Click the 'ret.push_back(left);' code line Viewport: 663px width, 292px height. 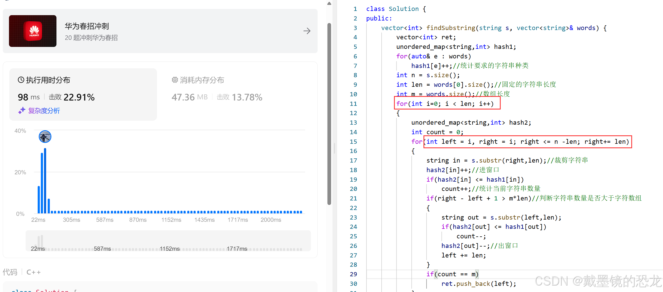pyautogui.click(x=479, y=284)
